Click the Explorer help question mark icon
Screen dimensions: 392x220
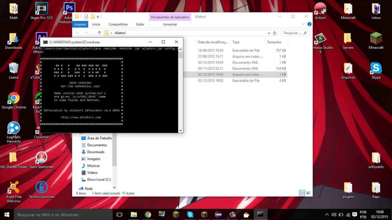click(309, 24)
